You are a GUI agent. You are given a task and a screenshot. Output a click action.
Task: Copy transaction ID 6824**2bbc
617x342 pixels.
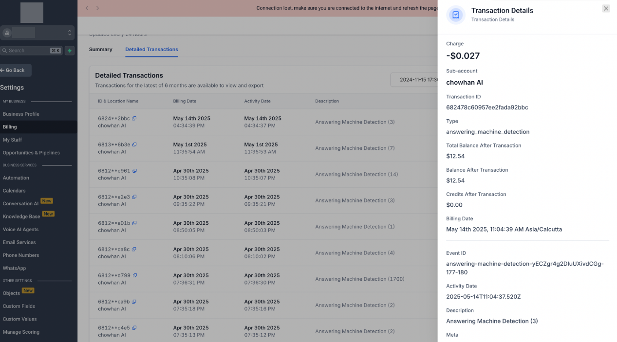[x=134, y=118]
